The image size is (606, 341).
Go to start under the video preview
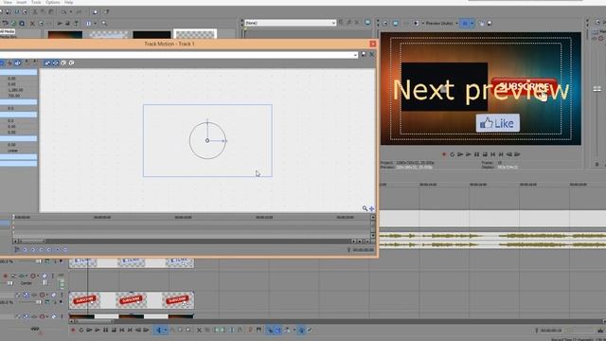point(492,154)
